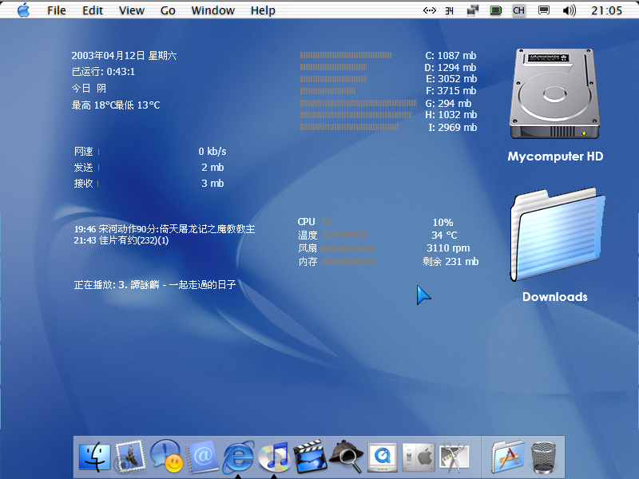Click the network arrows tray icon
Viewport: 639px width, 479px height.
[x=430, y=10]
